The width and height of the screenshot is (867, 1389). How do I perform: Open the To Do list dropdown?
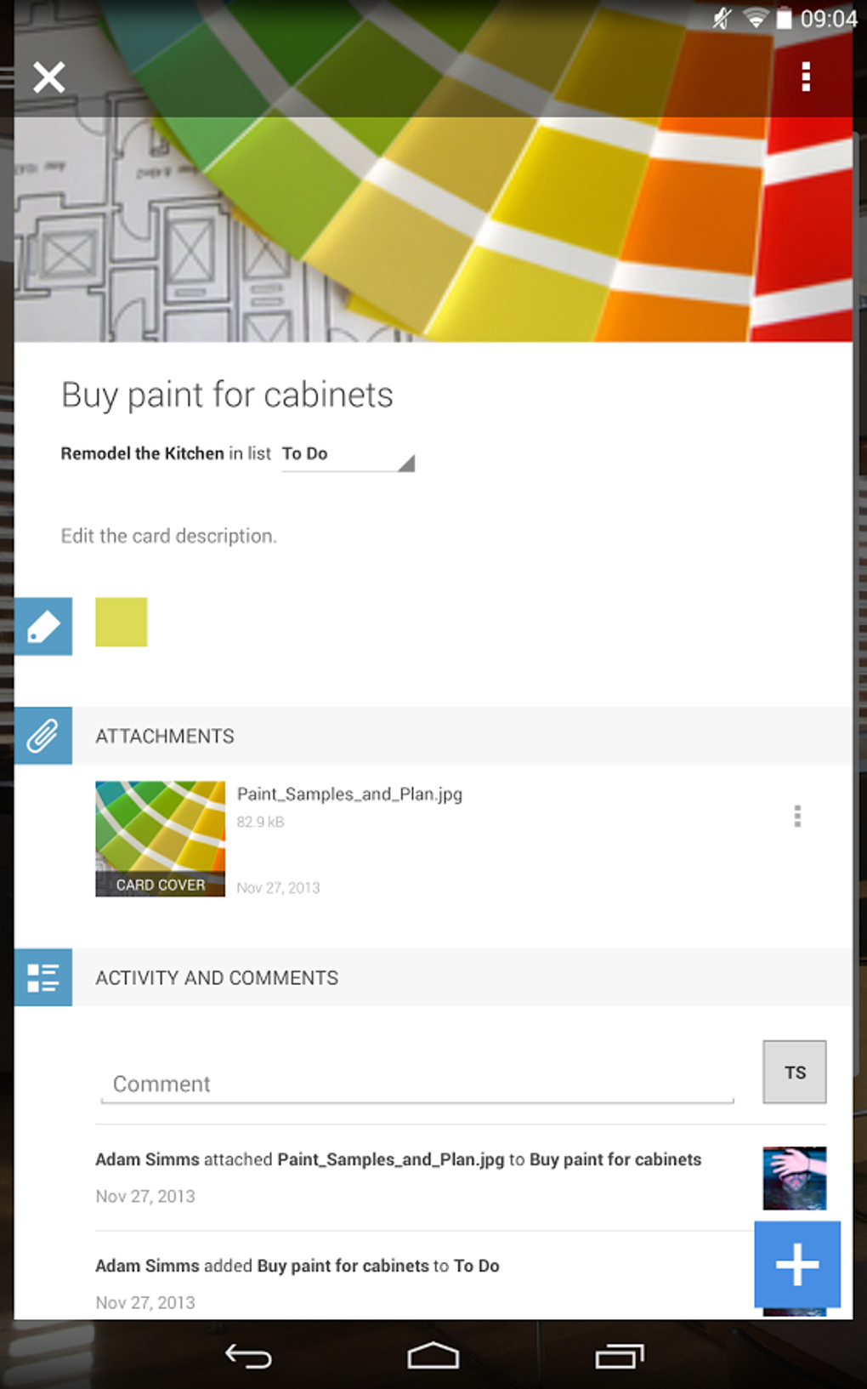click(x=348, y=455)
